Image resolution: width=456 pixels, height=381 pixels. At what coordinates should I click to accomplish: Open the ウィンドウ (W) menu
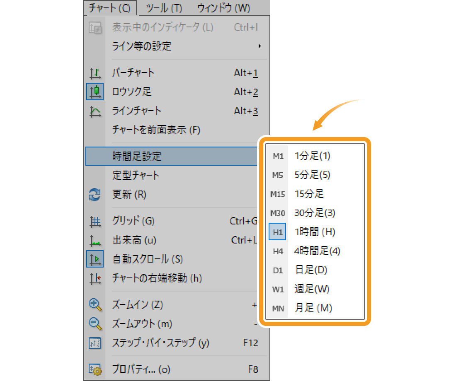(223, 8)
